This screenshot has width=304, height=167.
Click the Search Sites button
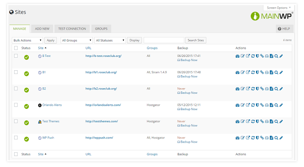(196, 40)
